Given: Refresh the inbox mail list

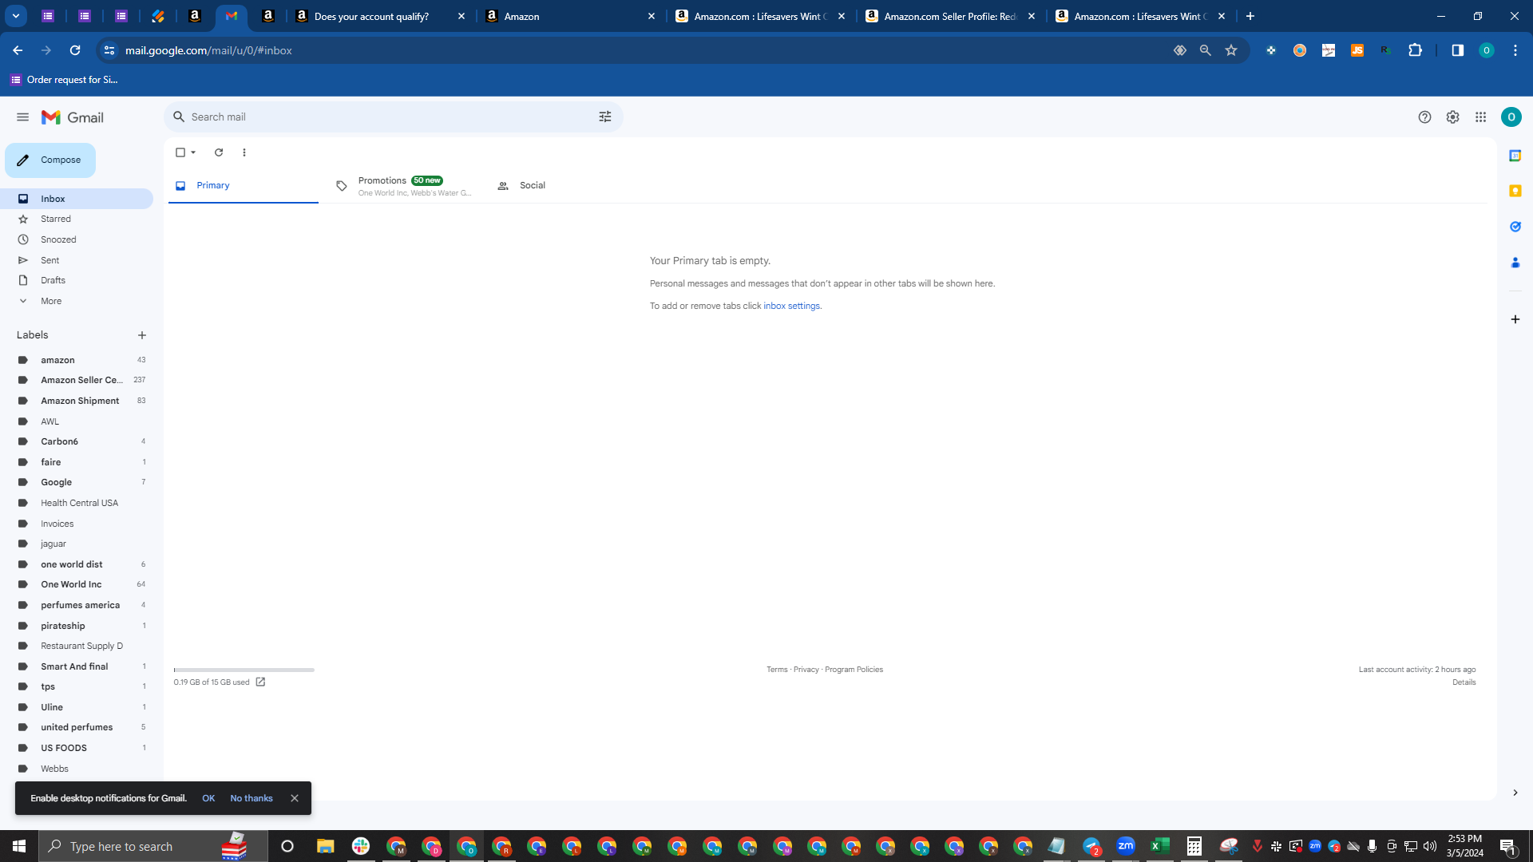Looking at the screenshot, I should [219, 152].
